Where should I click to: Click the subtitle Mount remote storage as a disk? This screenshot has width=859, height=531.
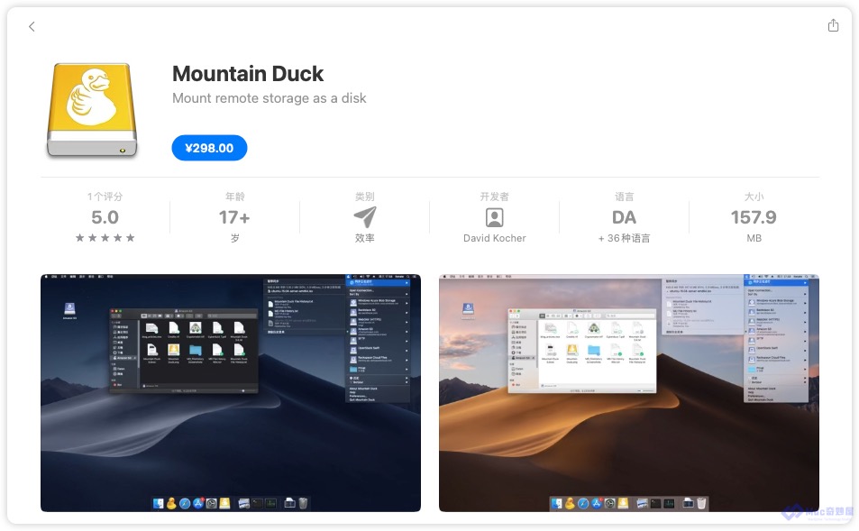pyautogui.click(x=269, y=98)
